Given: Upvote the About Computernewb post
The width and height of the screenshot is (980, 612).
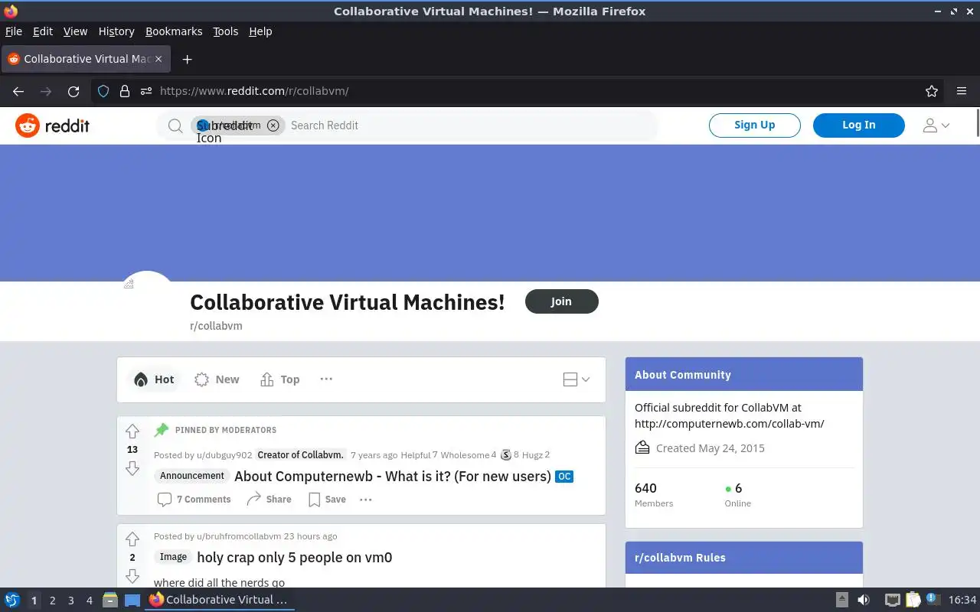Looking at the screenshot, I should tap(132, 431).
